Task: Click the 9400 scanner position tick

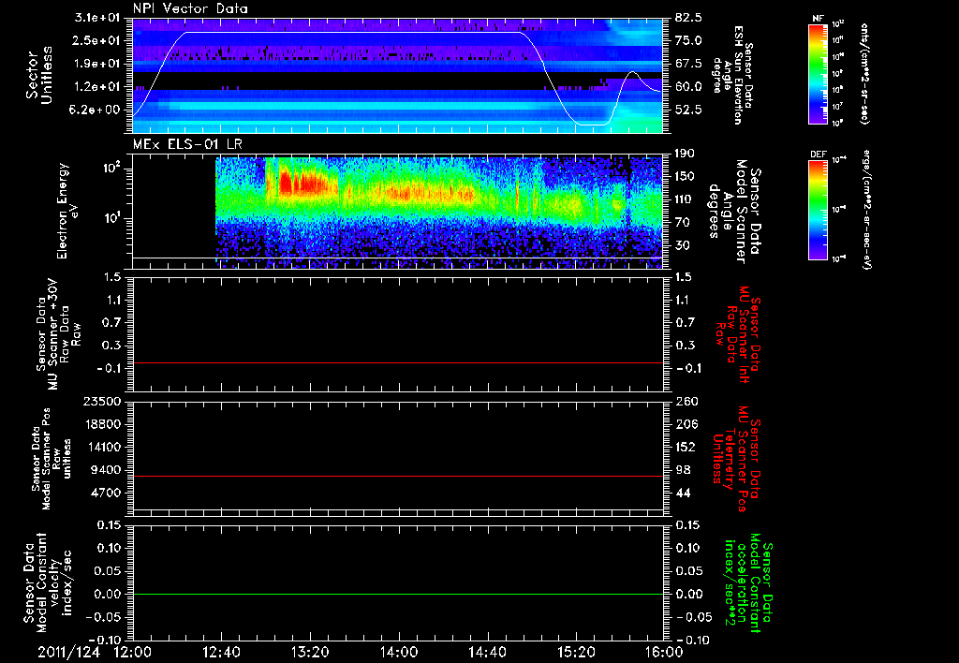Action: tap(105, 470)
